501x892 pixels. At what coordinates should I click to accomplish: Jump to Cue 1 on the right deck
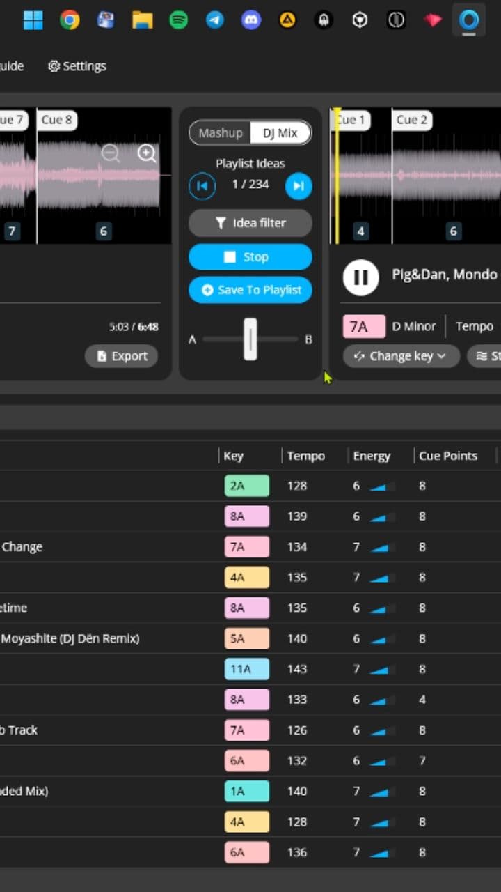pos(351,120)
